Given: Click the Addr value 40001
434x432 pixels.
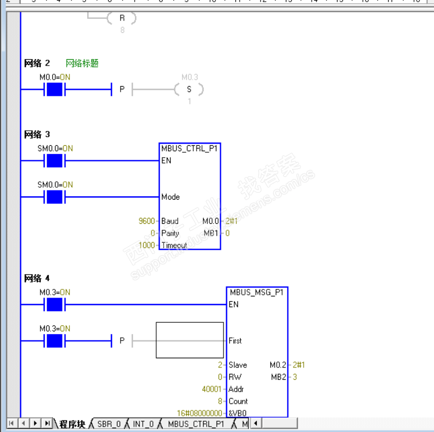Looking at the screenshot, I should [x=212, y=389].
